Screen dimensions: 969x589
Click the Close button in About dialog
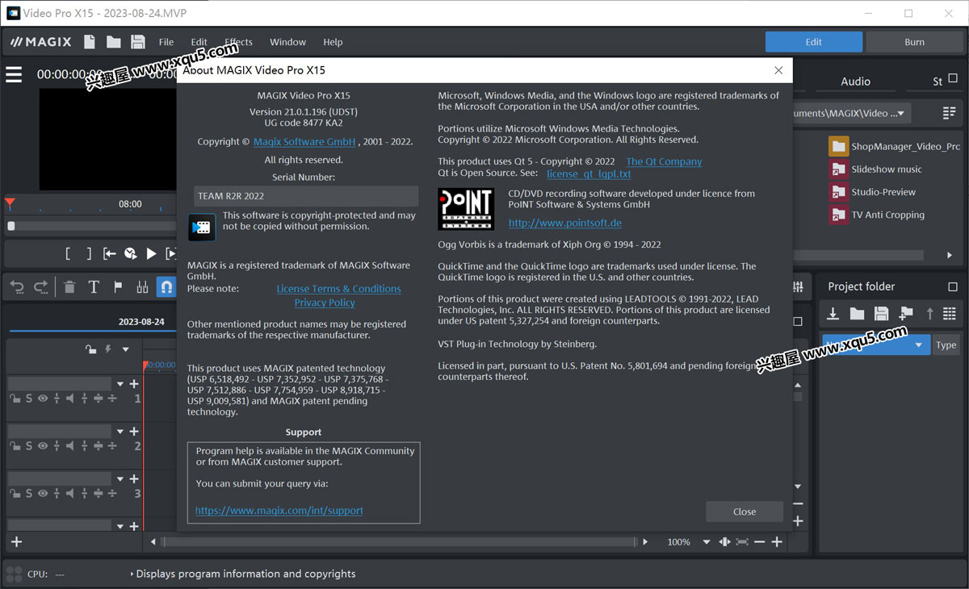pos(745,512)
